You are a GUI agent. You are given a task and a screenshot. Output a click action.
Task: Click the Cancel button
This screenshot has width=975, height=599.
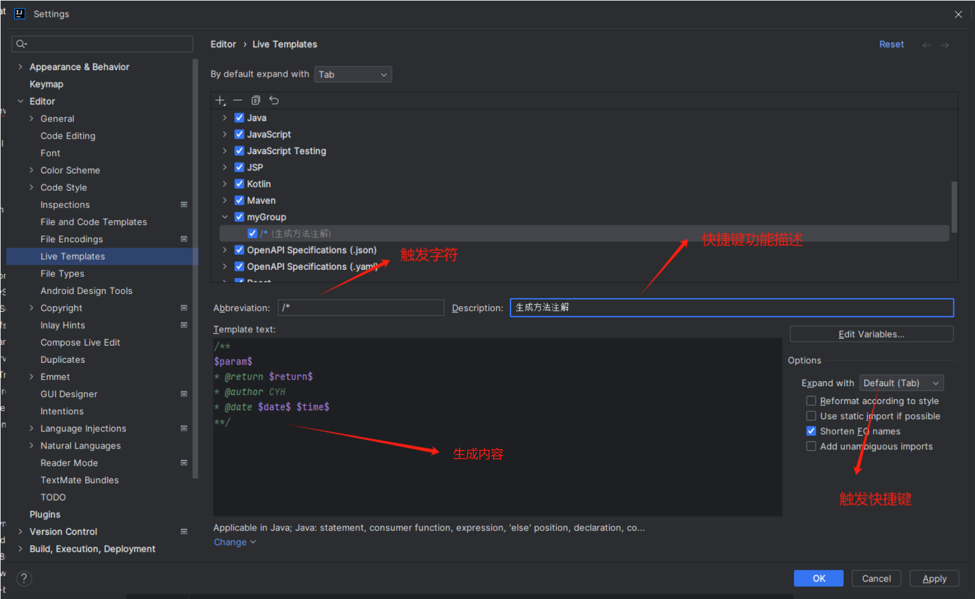(876, 579)
